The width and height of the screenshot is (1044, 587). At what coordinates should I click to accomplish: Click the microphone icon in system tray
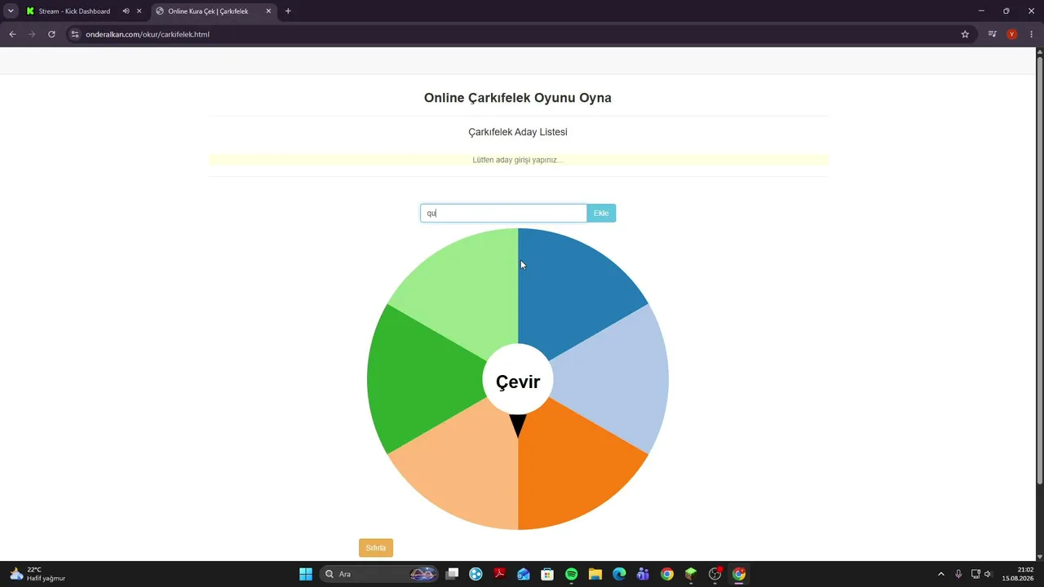pyautogui.click(x=958, y=574)
